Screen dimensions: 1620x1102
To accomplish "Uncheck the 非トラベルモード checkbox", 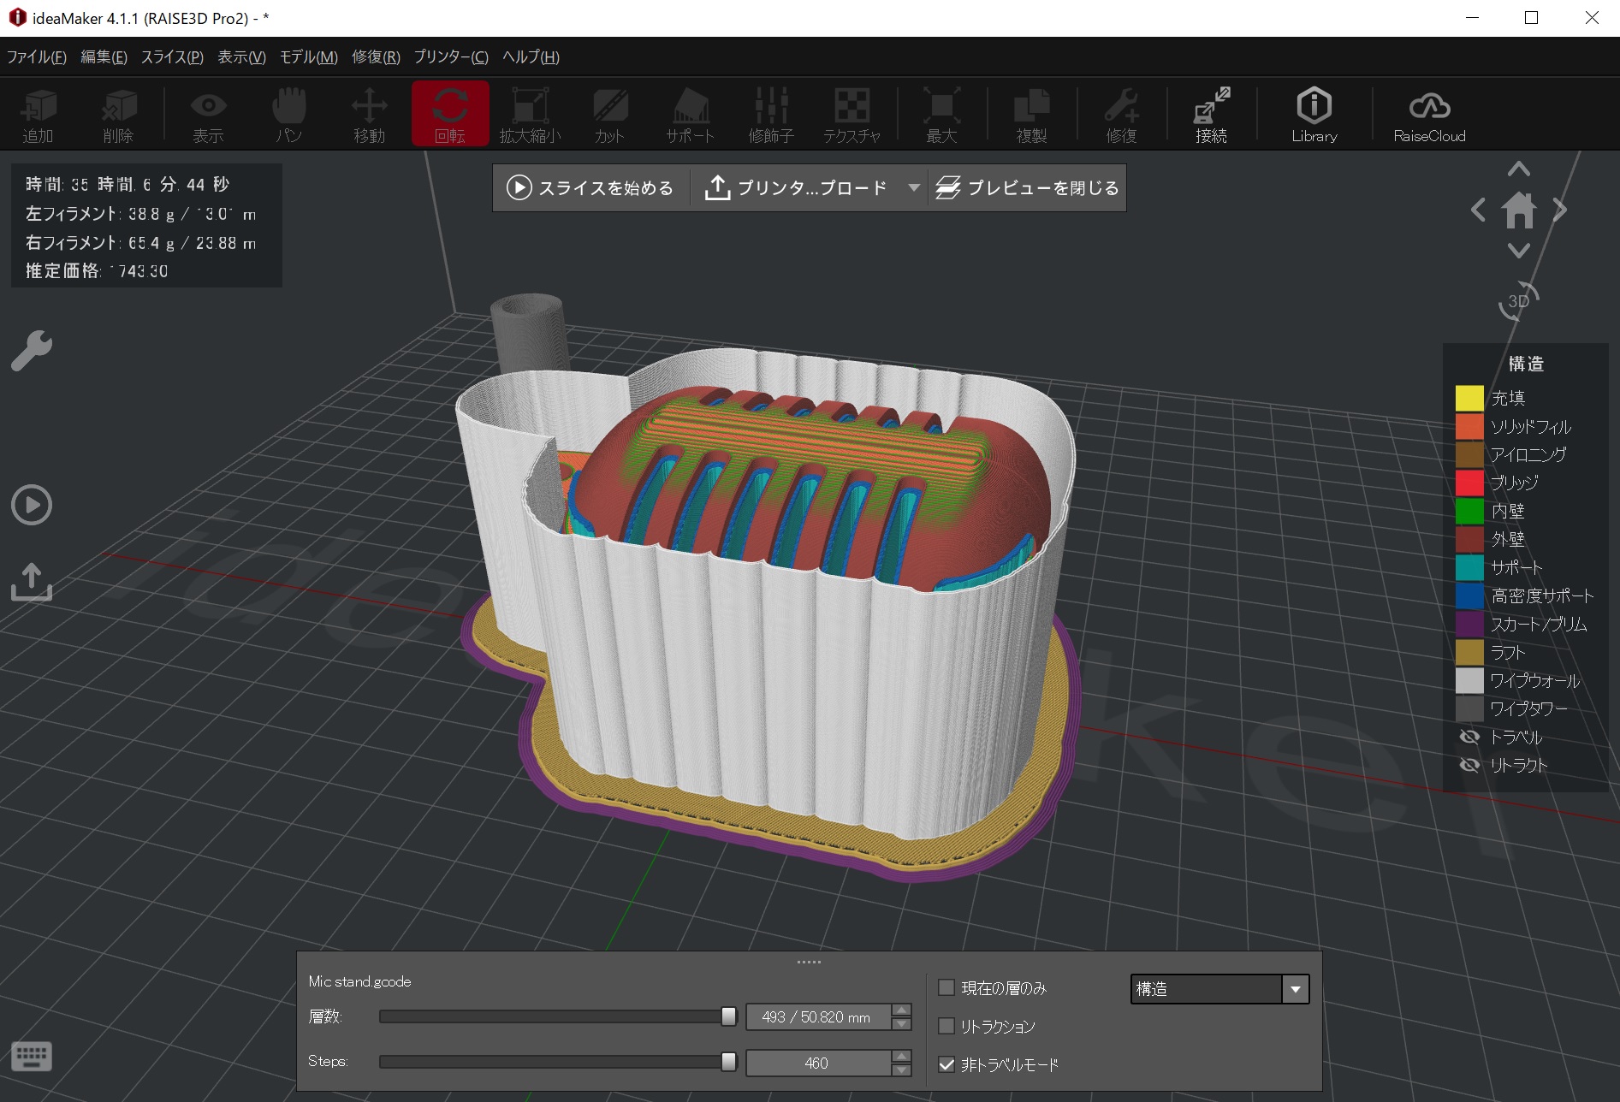I will (946, 1064).
